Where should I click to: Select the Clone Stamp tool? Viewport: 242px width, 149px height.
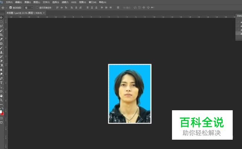1,52
